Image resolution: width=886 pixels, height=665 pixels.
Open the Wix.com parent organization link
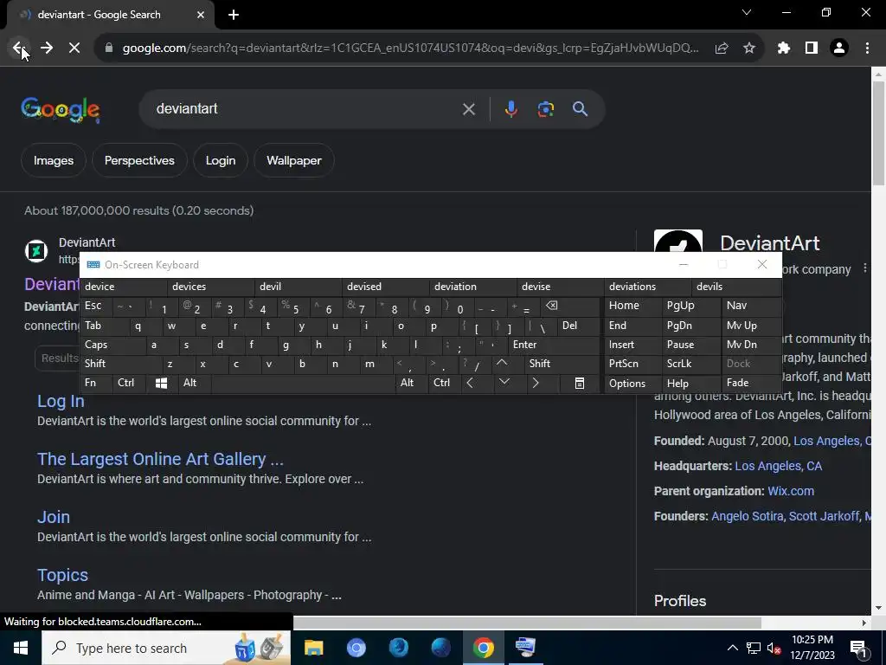tap(791, 491)
